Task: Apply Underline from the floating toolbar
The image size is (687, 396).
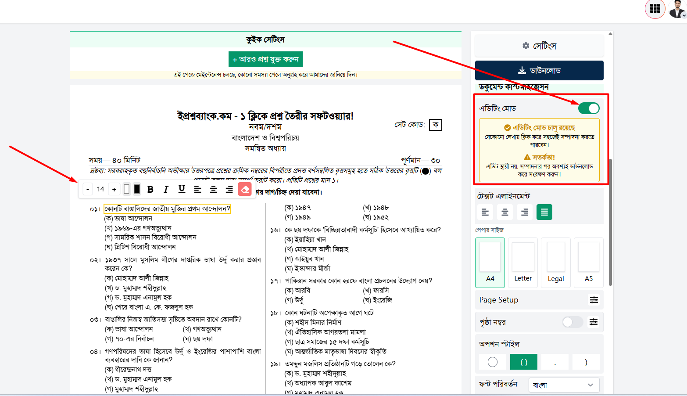Action: pyautogui.click(x=182, y=189)
